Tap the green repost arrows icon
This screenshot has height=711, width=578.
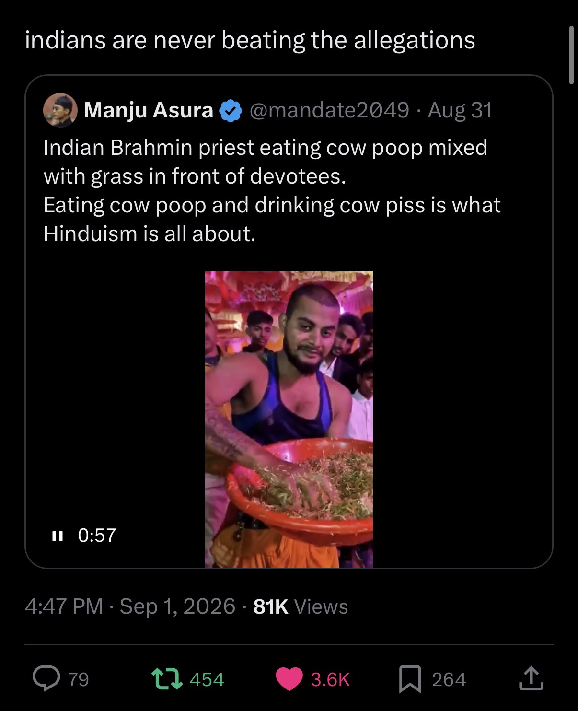[x=167, y=679]
